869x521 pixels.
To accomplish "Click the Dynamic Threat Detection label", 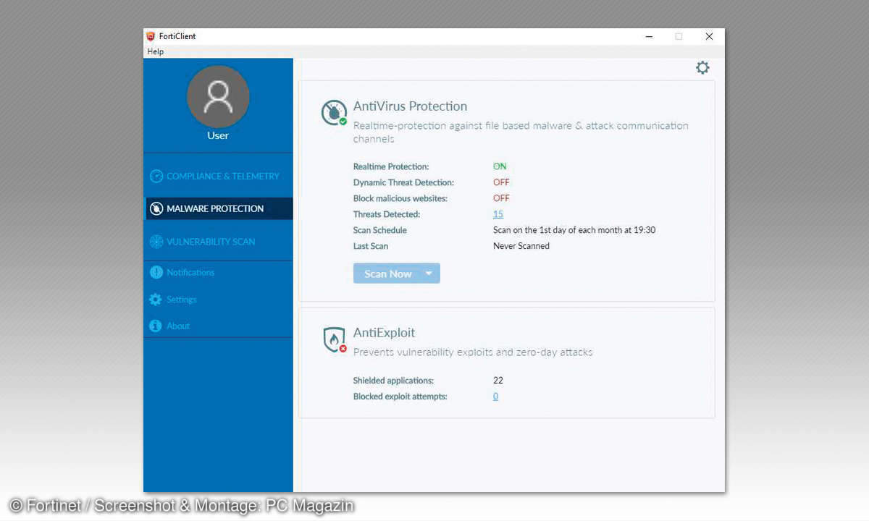I will pos(403,182).
